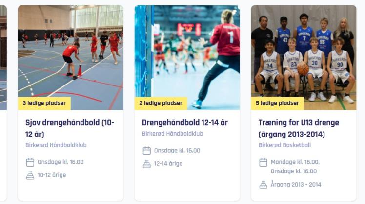Click partially visible card at left edge
Screen dimensions: 365x204
click(x=3, y=102)
